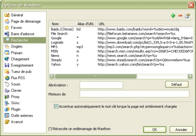Click the scroll left arrow
196x136 pixels.
(x=52, y=76)
